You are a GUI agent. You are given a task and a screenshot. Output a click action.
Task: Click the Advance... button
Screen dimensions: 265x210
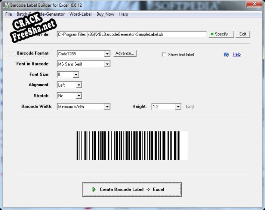pyautogui.click(x=125, y=53)
